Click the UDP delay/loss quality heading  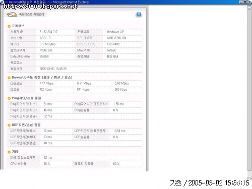point(26,125)
